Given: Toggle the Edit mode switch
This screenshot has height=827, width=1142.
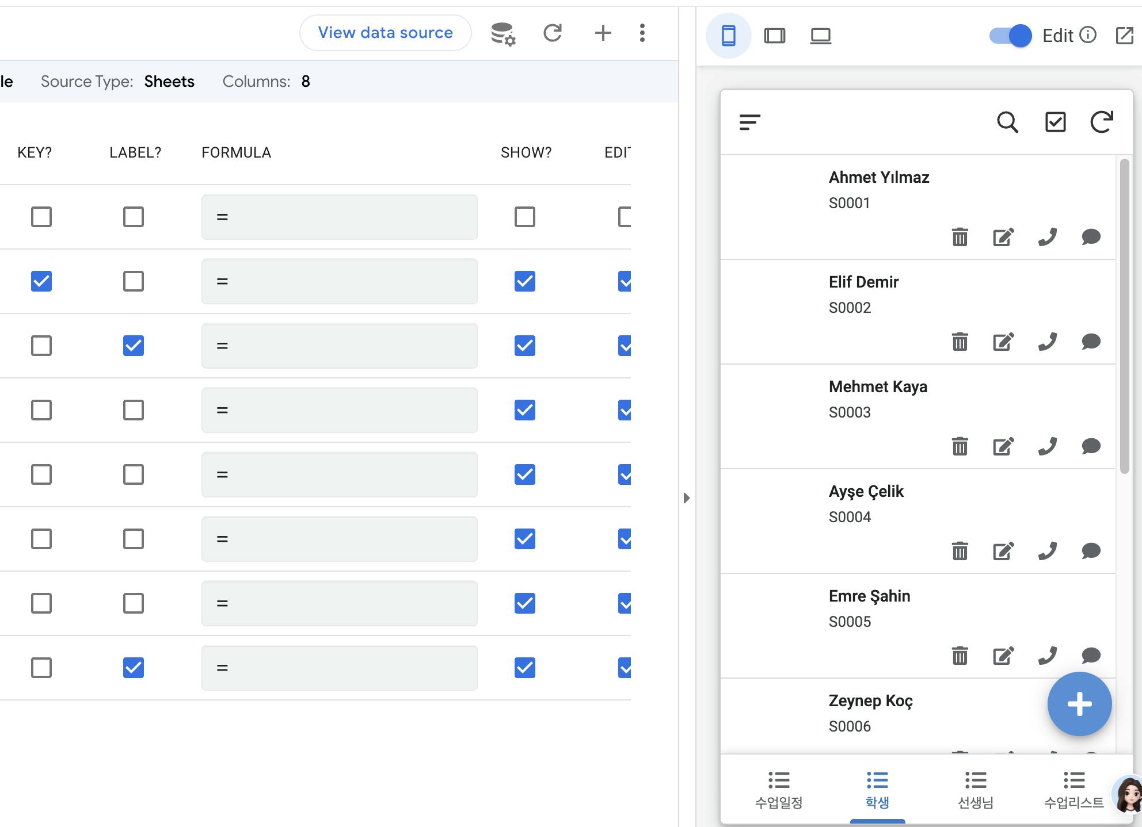Looking at the screenshot, I should click(1011, 36).
